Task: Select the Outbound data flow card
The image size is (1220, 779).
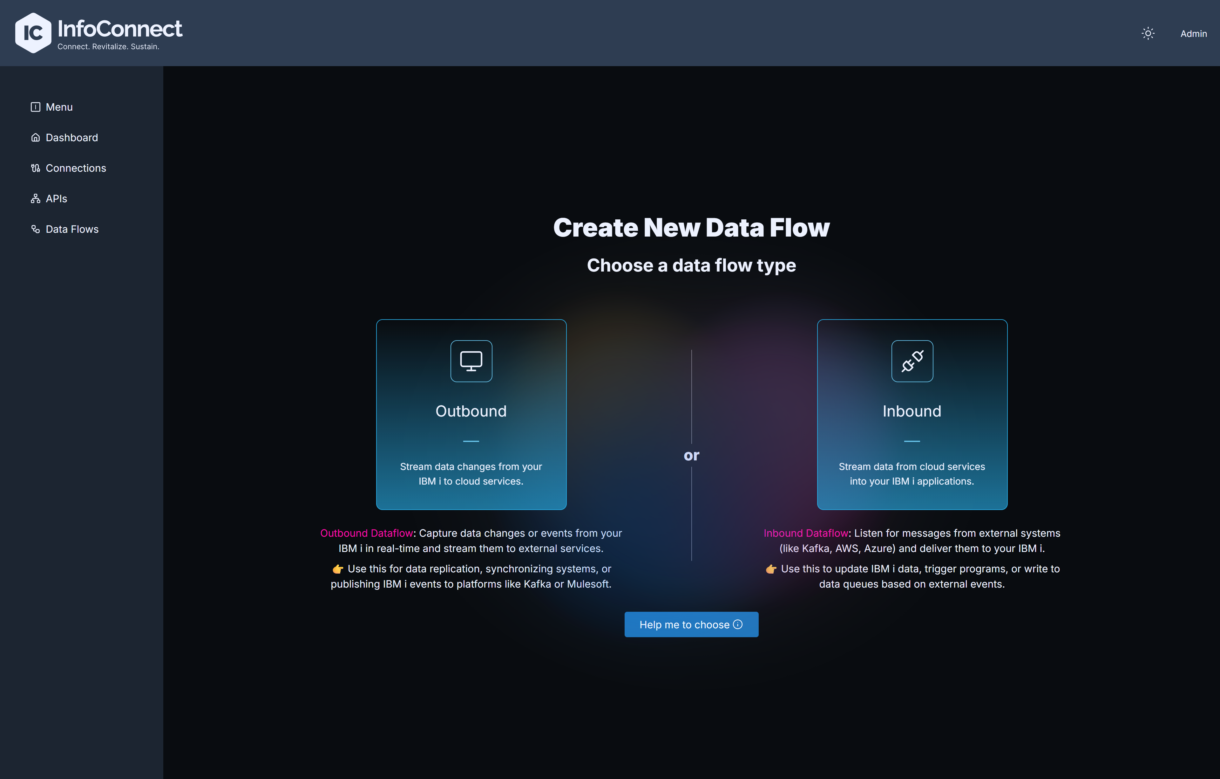Action: coord(471,414)
